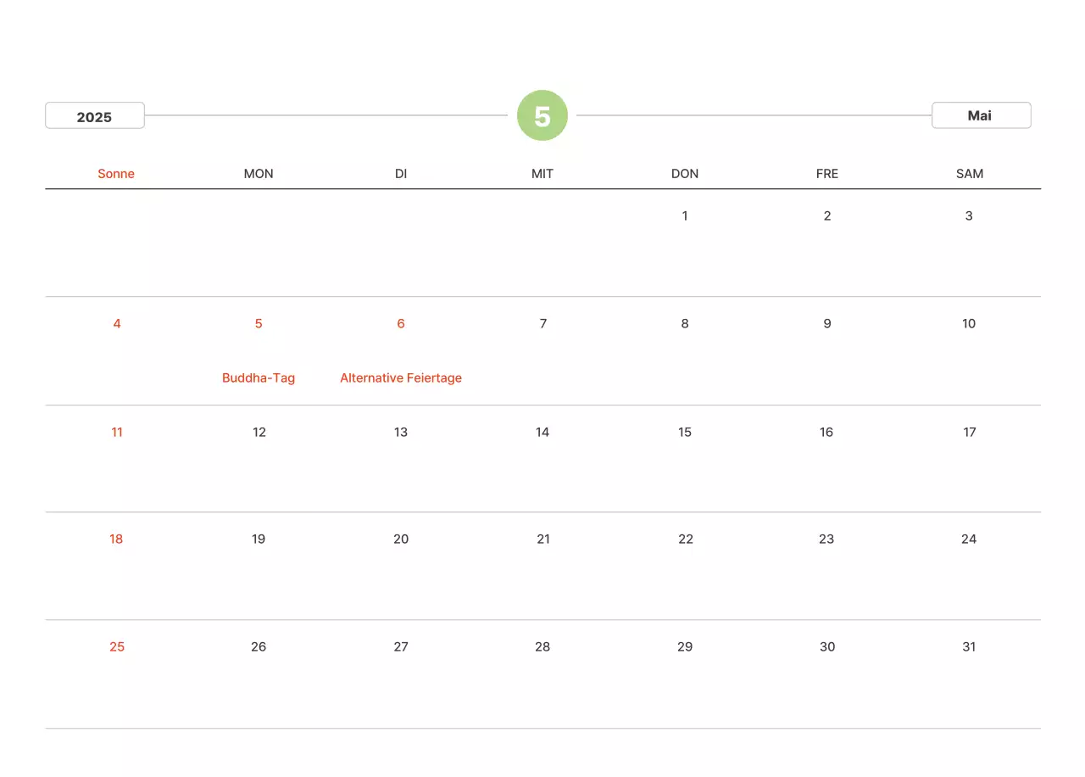Select the Sonne column header

tap(116, 174)
